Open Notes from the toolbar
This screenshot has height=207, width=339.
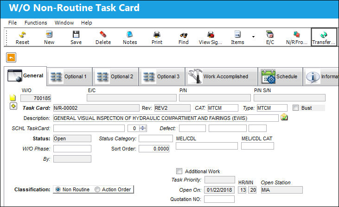130,38
